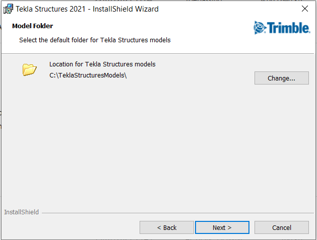Click the separator line under the header
317x240 pixels.
[x=158, y=54]
